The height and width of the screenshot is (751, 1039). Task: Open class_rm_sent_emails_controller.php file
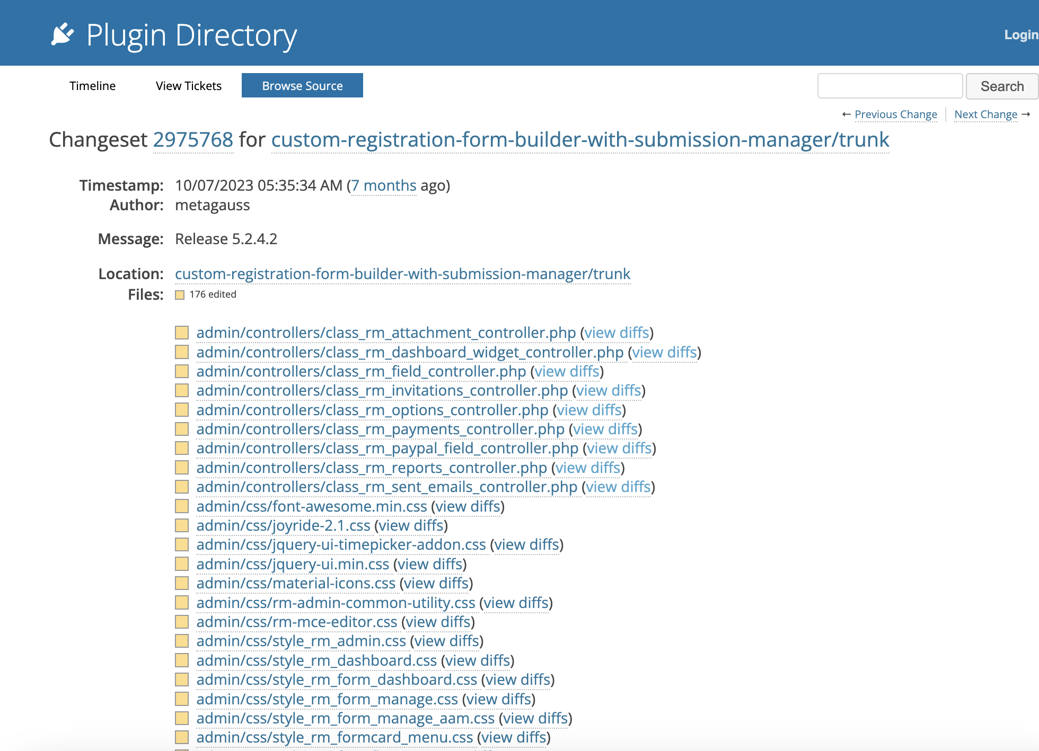click(x=387, y=487)
